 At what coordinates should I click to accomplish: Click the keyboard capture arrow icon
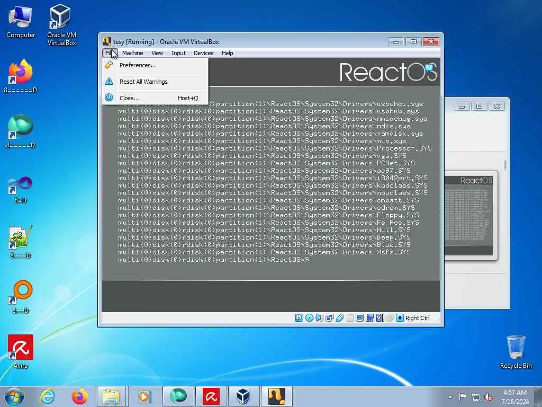click(x=400, y=318)
